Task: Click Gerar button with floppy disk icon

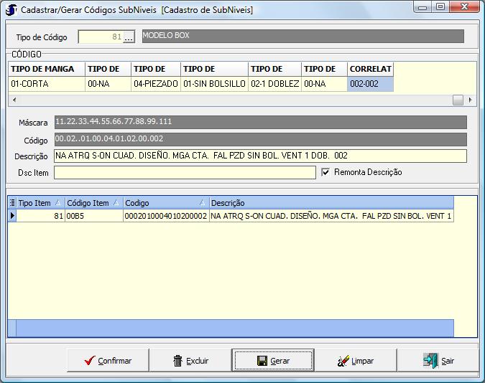Action: click(x=272, y=361)
